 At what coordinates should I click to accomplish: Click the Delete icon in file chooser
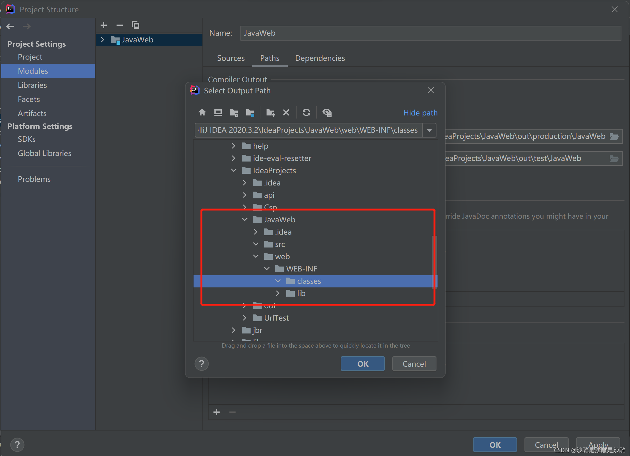coord(286,113)
